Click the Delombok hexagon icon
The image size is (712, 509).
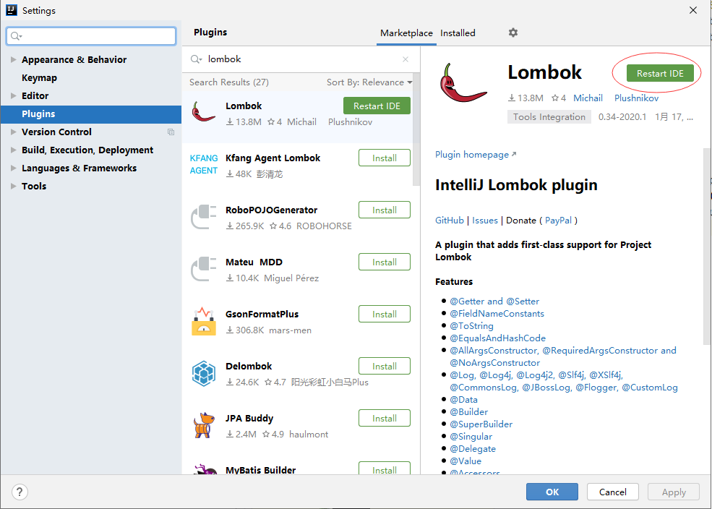point(203,373)
